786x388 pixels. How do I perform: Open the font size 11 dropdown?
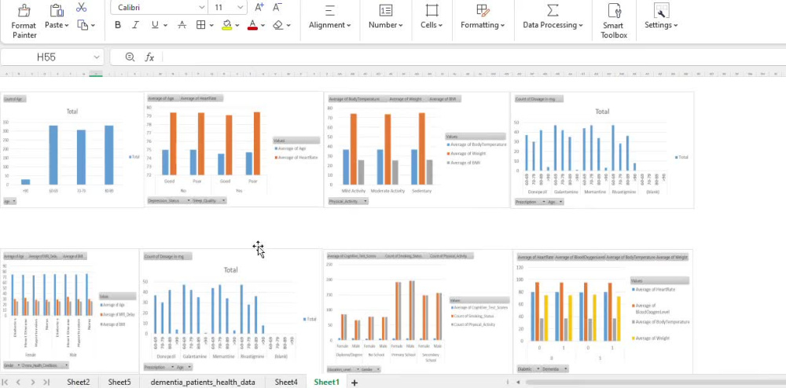tap(240, 8)
